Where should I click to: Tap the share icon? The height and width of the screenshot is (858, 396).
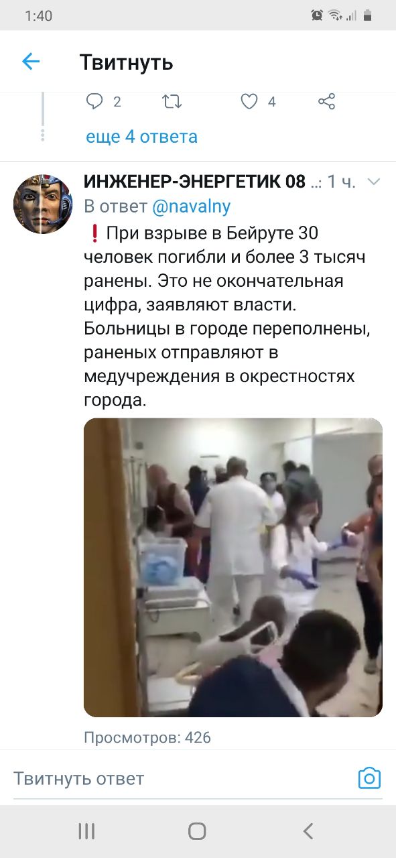326,101
